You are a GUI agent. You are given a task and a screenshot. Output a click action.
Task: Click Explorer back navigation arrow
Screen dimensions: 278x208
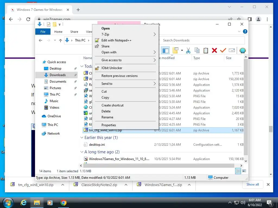coord(40,41)
